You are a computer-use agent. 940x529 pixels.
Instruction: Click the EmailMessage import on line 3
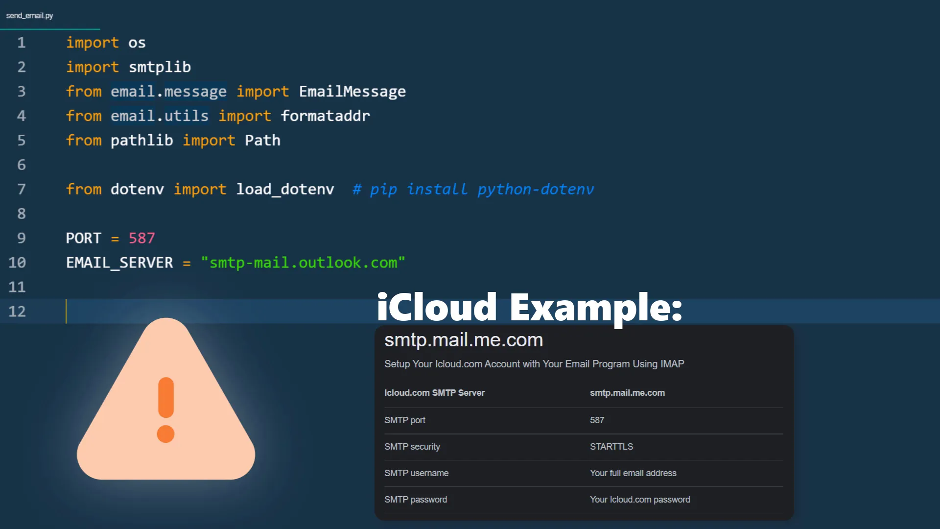point(352,91)
